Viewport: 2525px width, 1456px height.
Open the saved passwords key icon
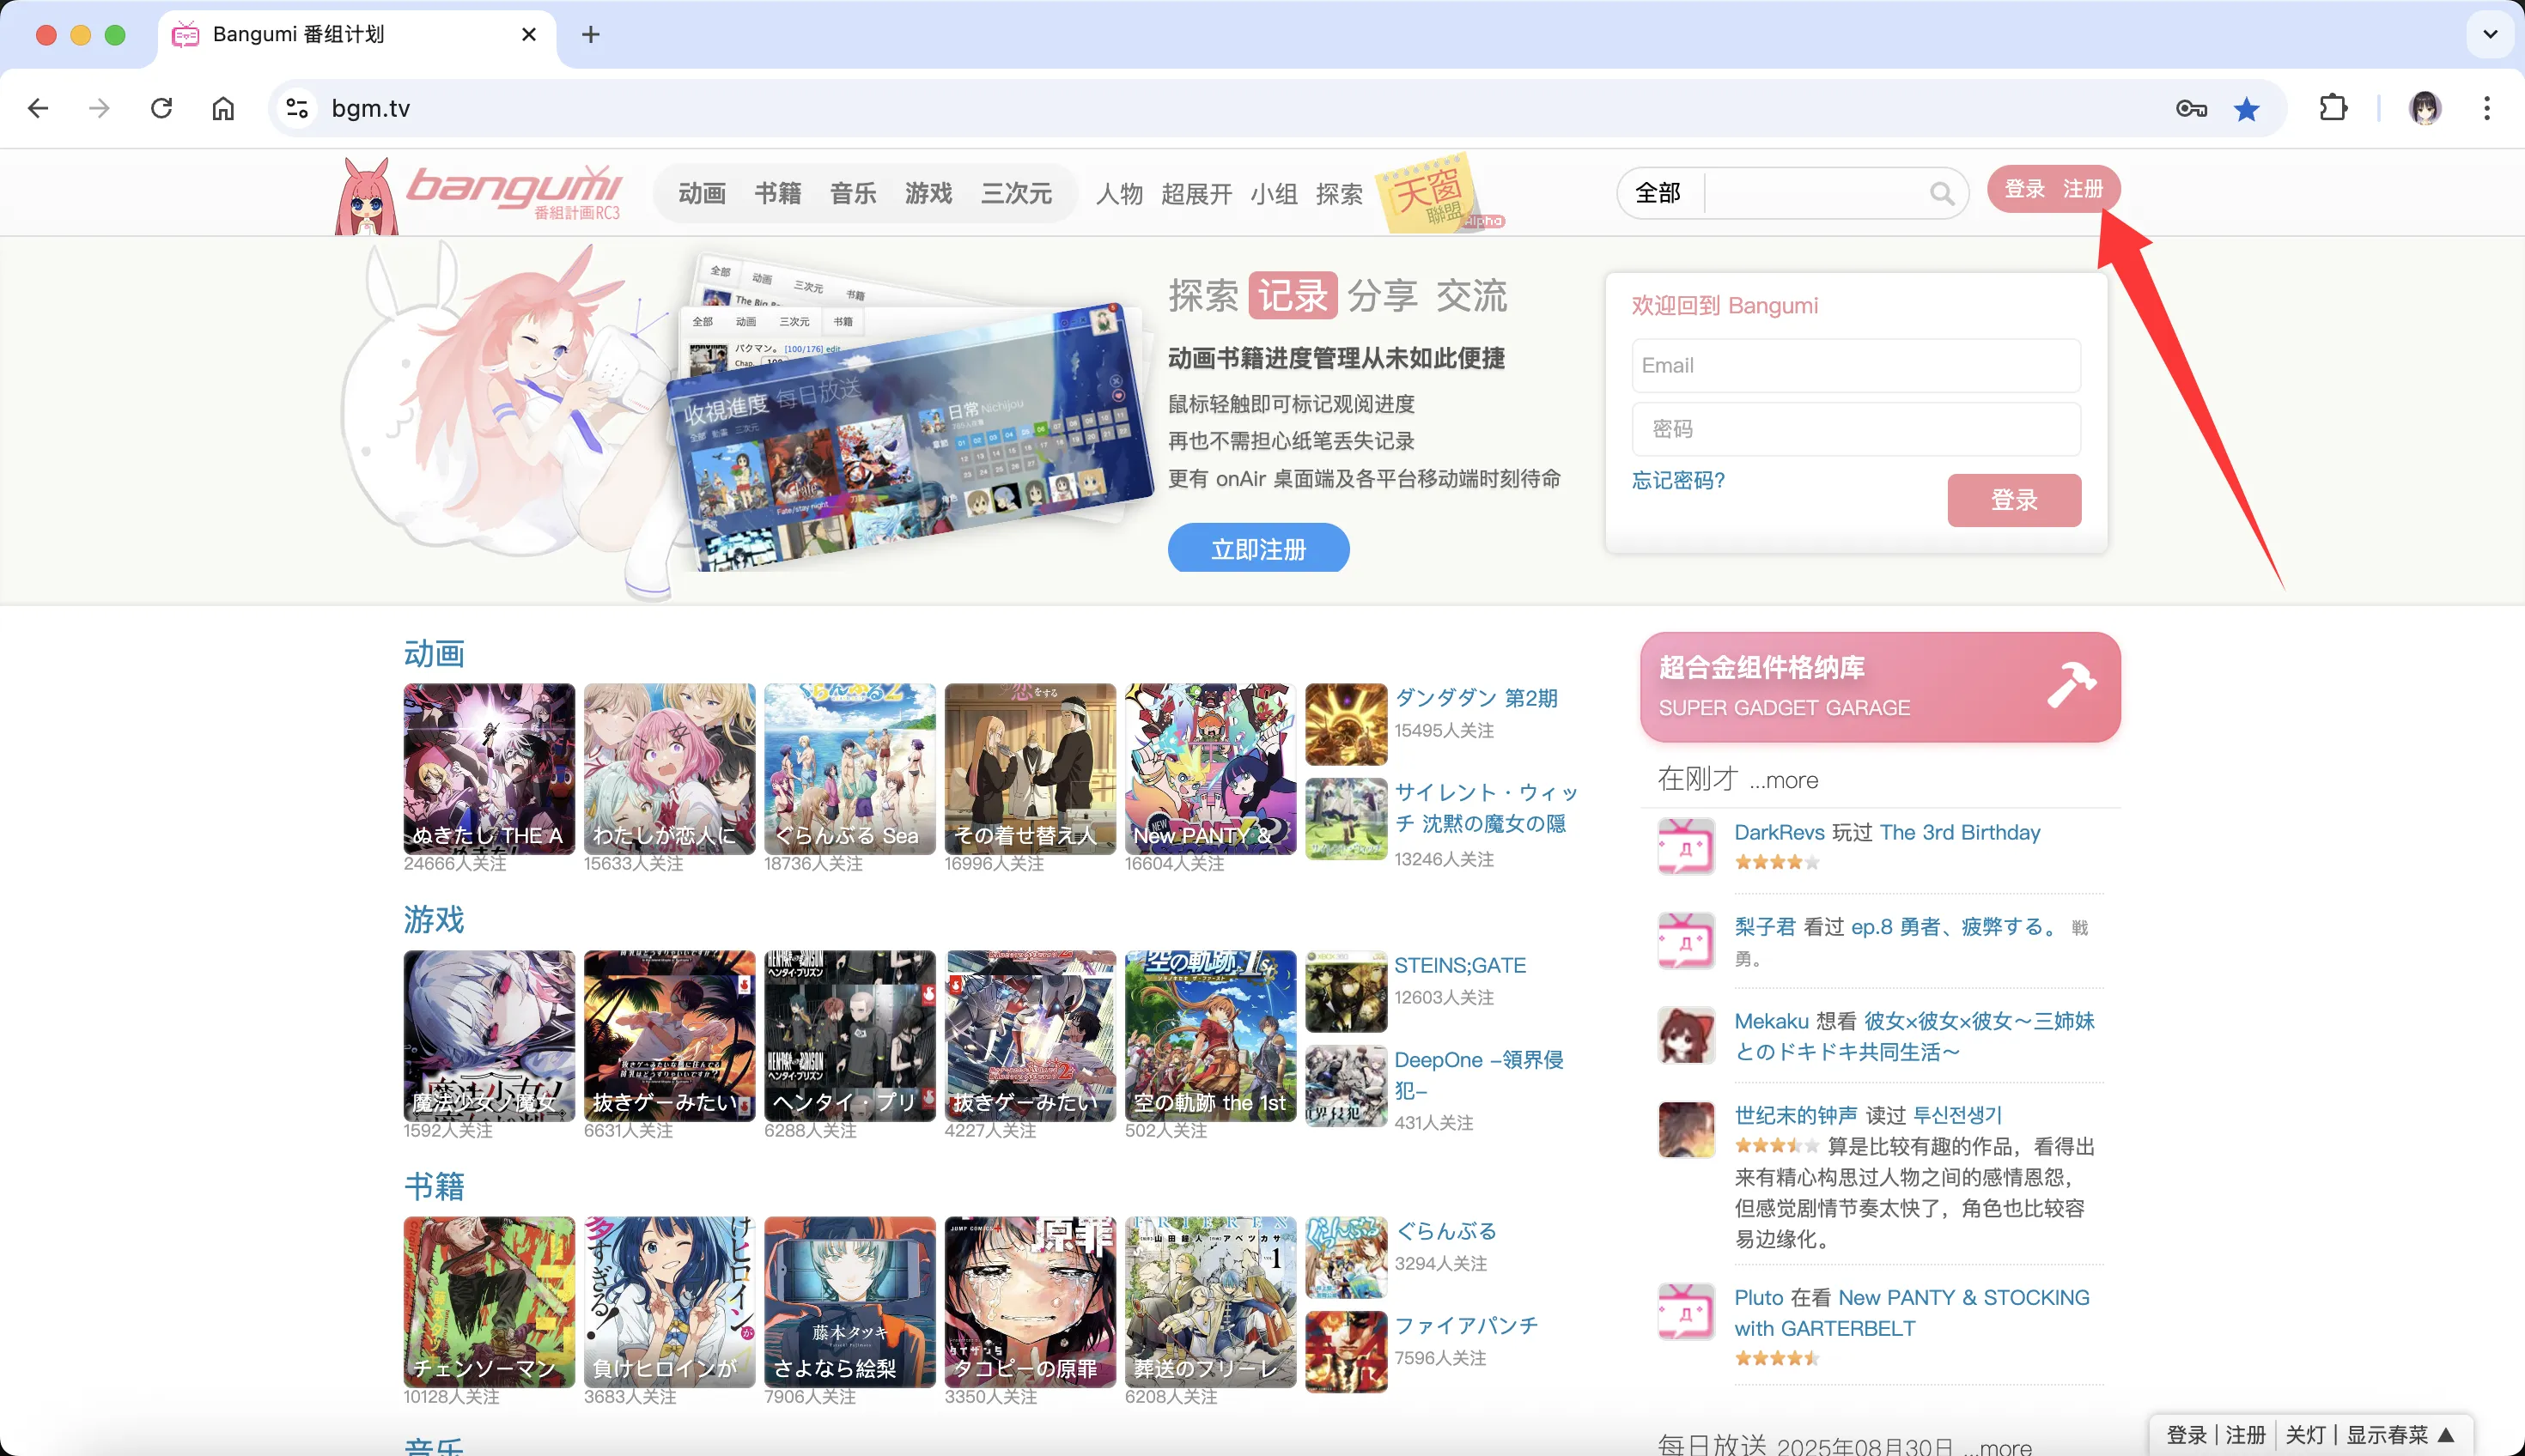pos(2191,108)
